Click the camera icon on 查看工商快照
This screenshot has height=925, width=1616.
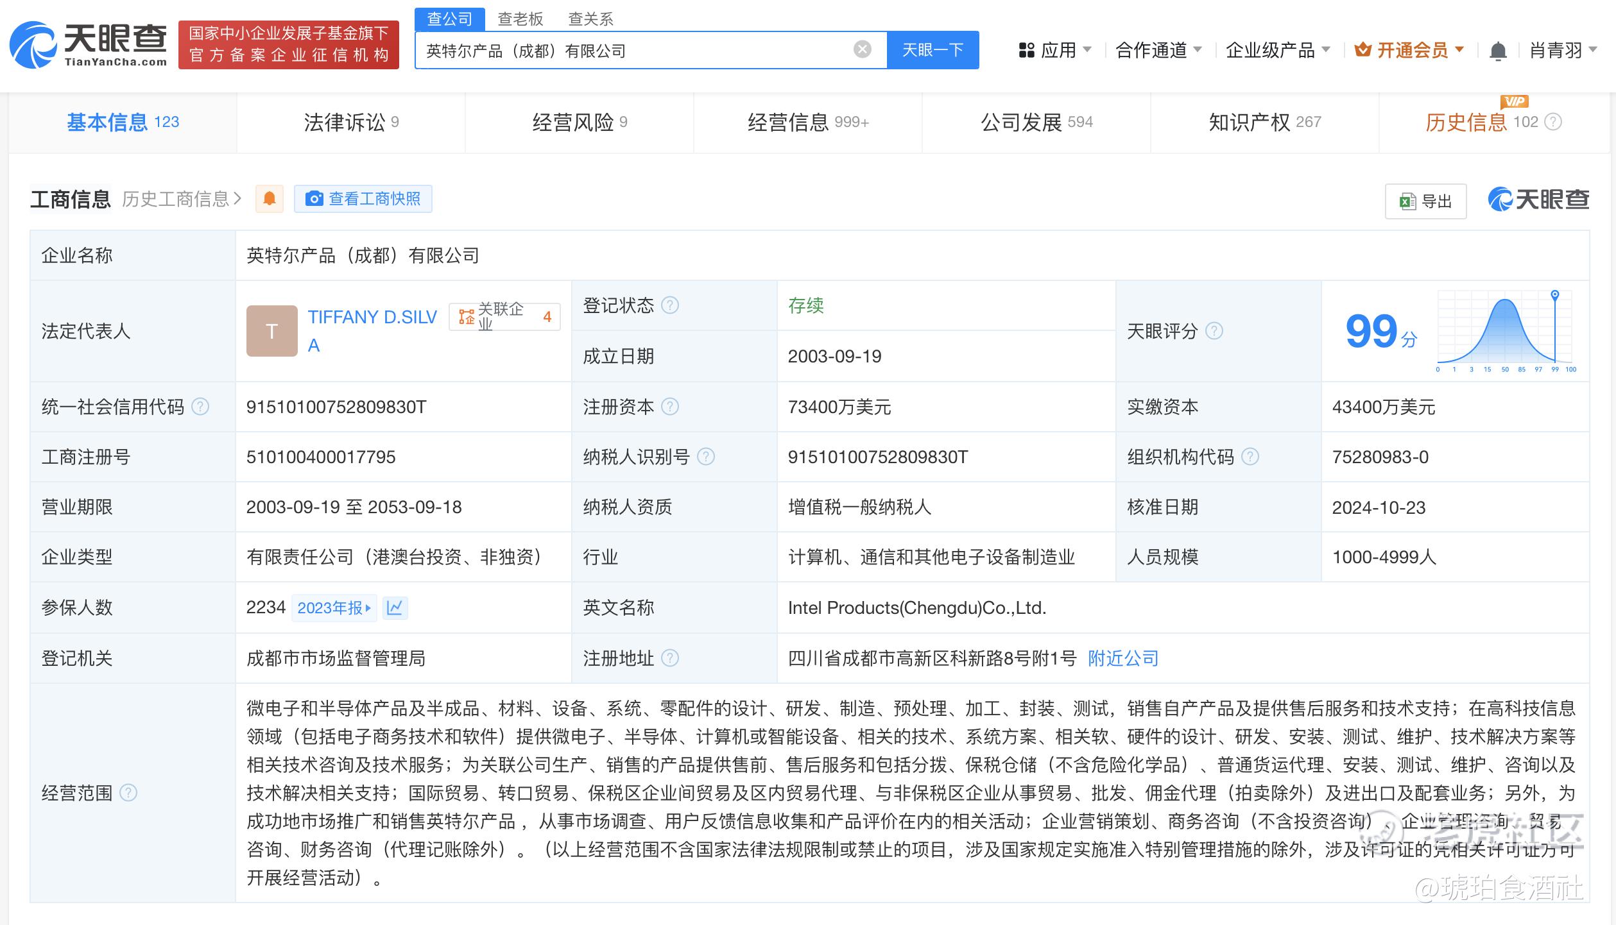pos(314,199)
